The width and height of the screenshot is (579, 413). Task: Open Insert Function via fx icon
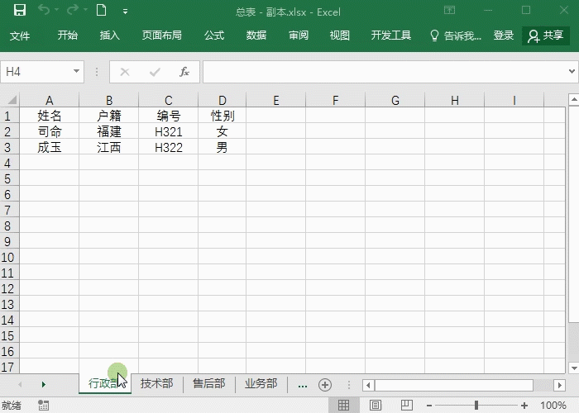tap(184, 72)
